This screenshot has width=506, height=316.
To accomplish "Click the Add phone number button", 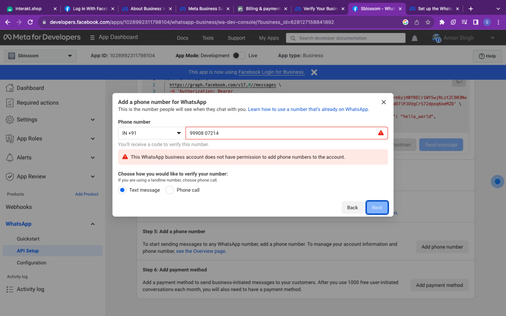I will click(442, 247).
